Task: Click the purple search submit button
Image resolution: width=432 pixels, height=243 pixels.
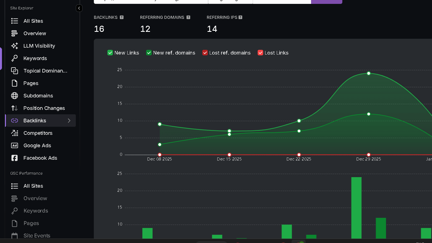Action: pyautogui.click(x=327, y=2)
